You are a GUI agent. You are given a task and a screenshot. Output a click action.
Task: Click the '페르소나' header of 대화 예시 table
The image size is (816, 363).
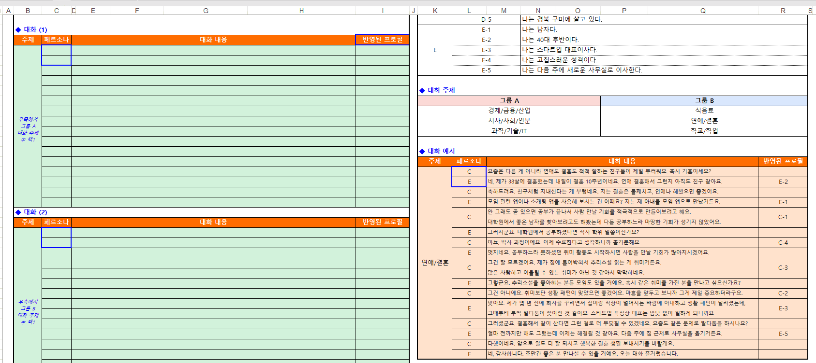469,161
